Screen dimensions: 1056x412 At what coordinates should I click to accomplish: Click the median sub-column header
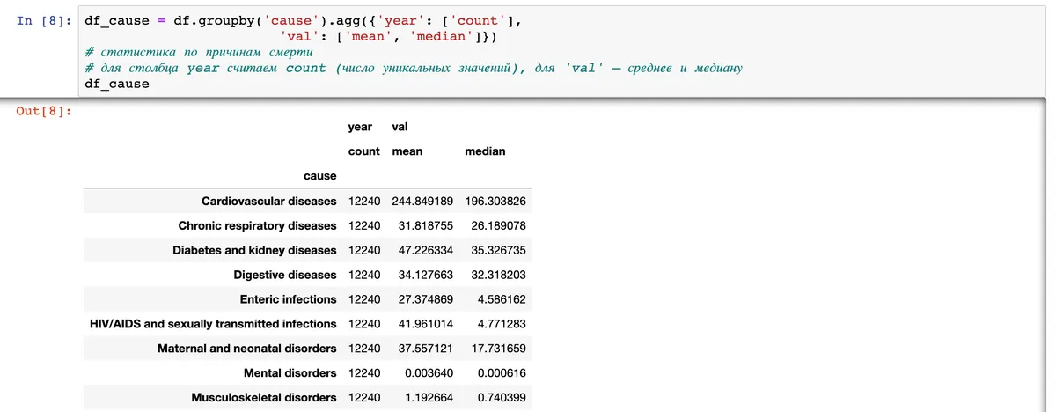(485, 151)
